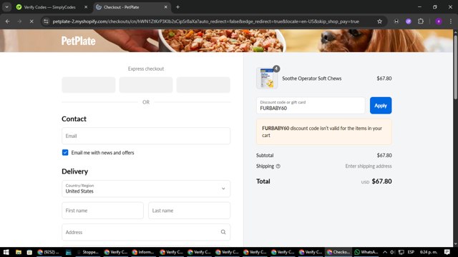Open the Chrome three-dot menu

point(451,21)
